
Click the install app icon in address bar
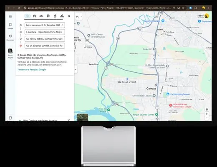(x=179, y=8)
